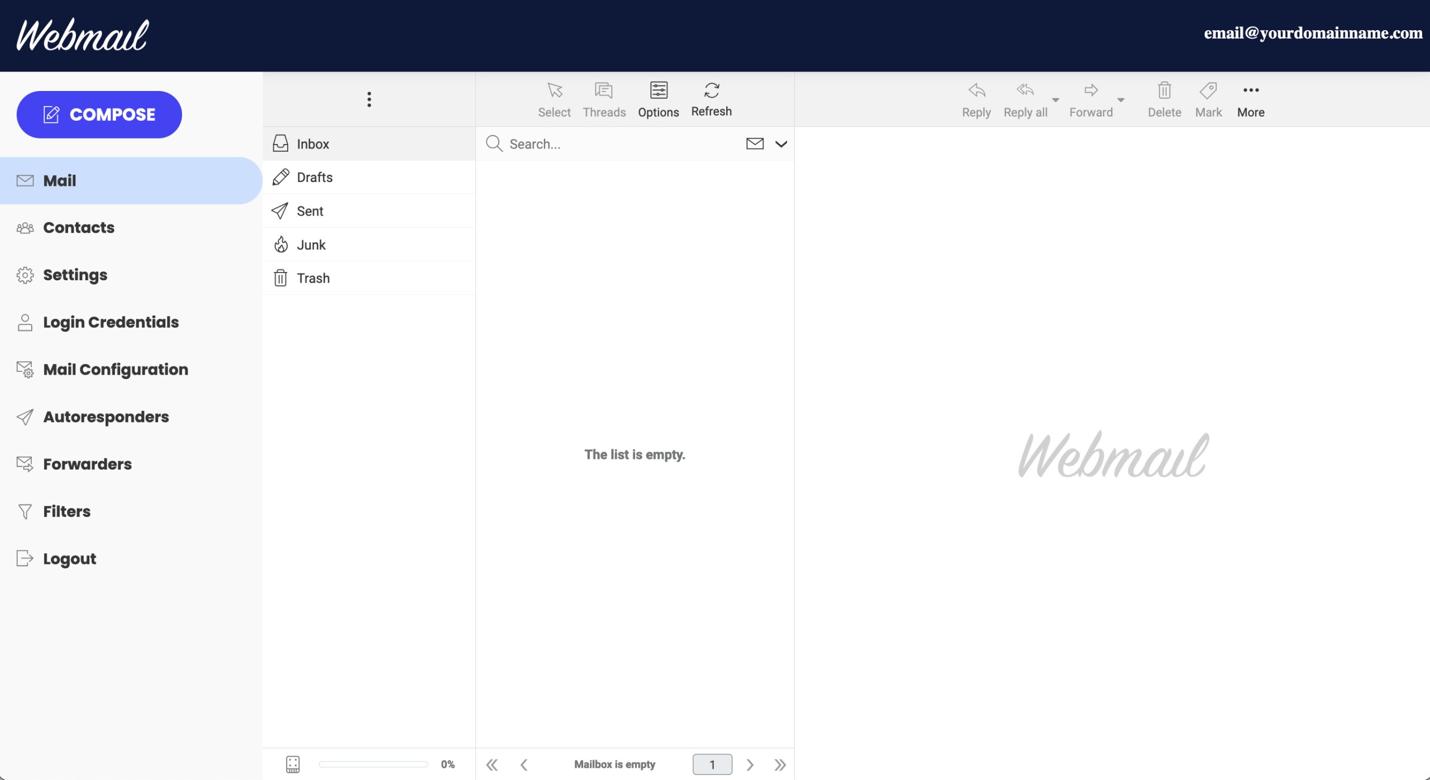
Task: Enable Threads view
Action: 604,99
